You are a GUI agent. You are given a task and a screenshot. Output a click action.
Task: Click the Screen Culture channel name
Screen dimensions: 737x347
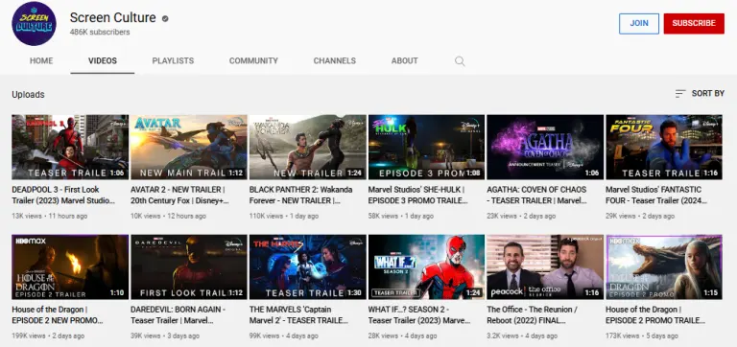pos(113,18)
